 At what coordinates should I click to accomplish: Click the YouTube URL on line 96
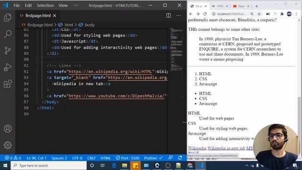(117, 96)
